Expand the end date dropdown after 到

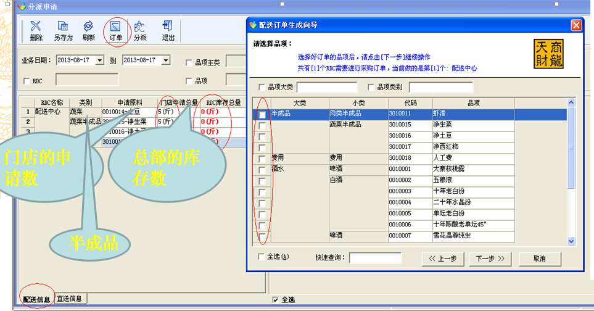tap(166, 60)
